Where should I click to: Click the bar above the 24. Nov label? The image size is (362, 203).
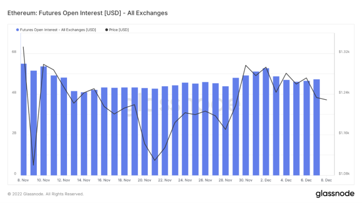pos(185,128)
